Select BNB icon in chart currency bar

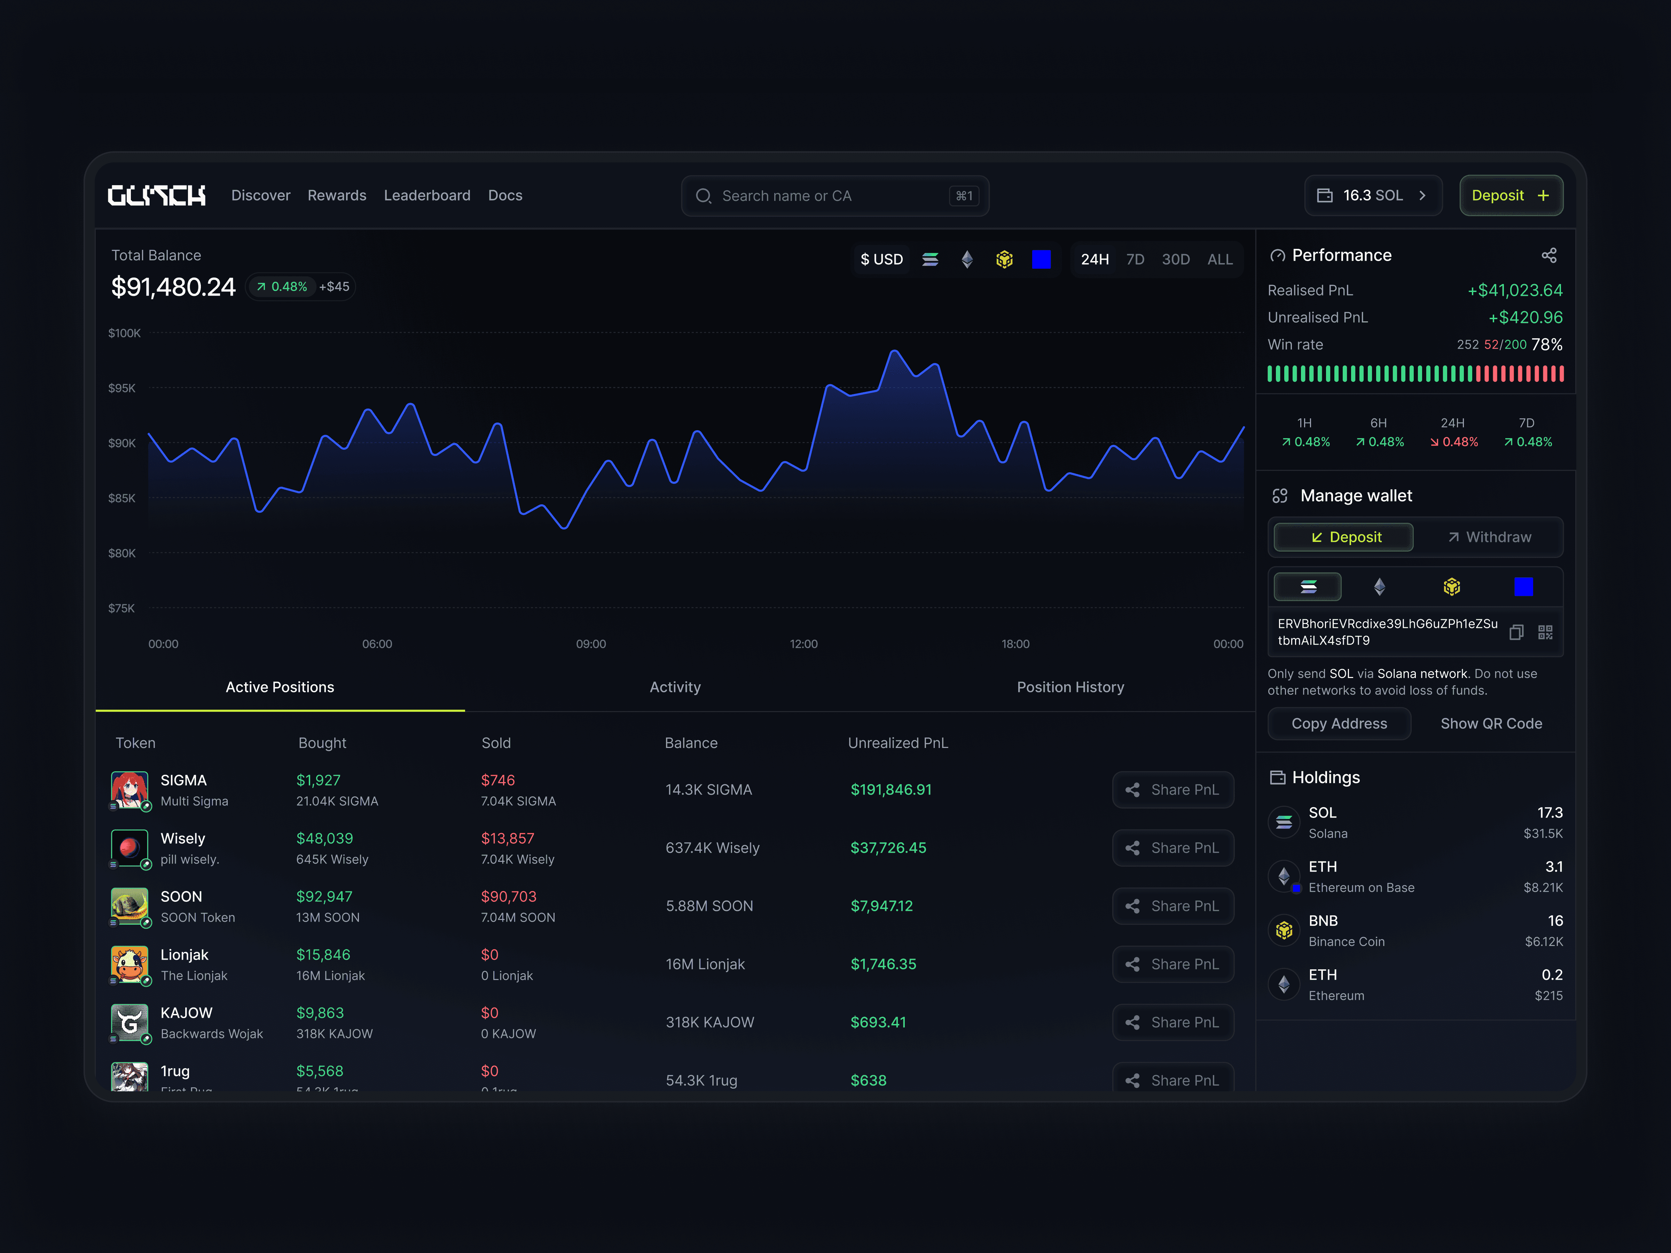click(1004, 260)
